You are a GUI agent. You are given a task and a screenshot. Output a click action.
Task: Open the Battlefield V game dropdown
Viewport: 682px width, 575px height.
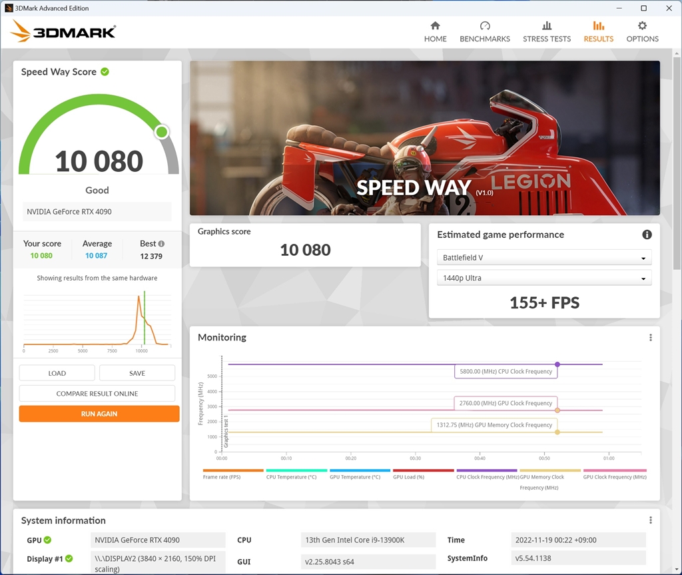tap(543, 257)
